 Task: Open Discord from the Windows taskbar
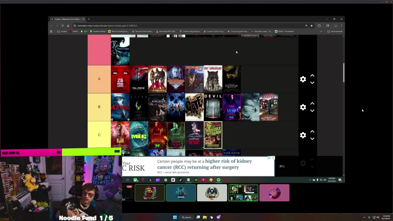click(218, 217)
